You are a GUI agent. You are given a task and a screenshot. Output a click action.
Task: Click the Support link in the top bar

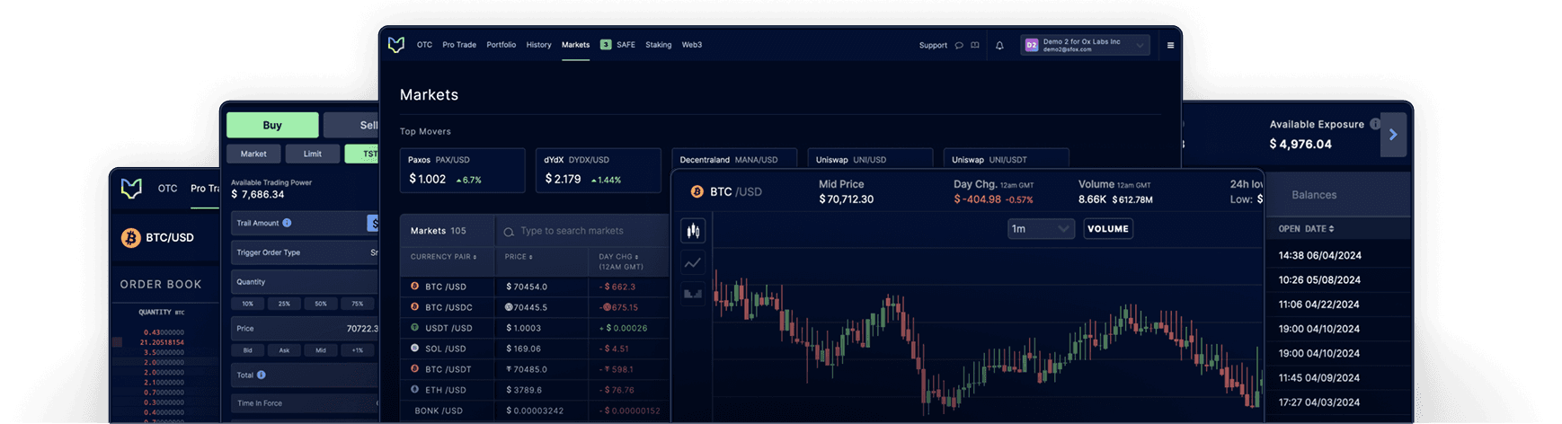click(x=933, y=45)
